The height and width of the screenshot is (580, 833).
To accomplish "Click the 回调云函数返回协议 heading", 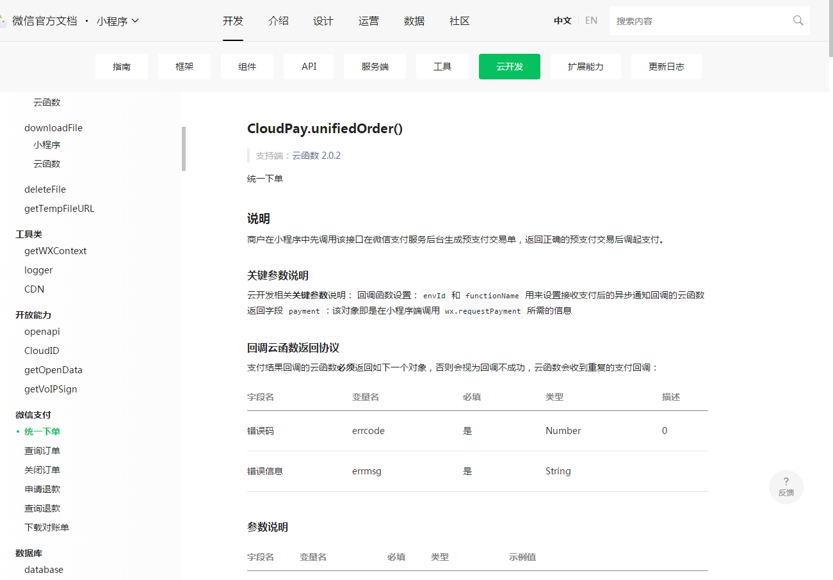I will tap(293, 348).
